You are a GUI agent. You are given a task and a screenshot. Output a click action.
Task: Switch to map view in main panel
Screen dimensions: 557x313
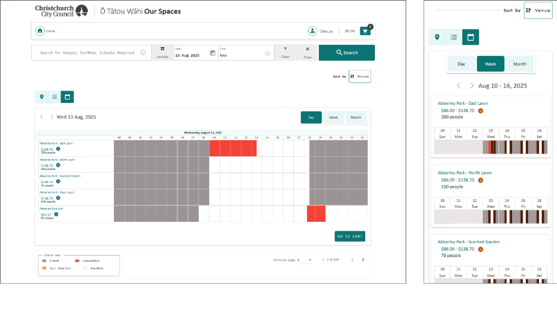(41, 97)
